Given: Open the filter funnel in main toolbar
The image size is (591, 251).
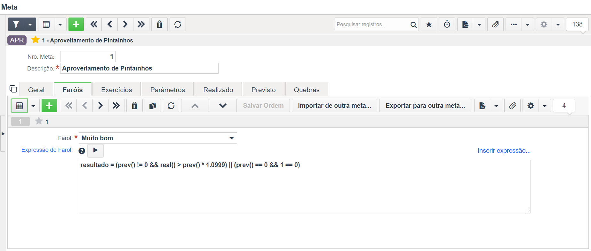Looking at the screenshot, I should click(16, 24).
